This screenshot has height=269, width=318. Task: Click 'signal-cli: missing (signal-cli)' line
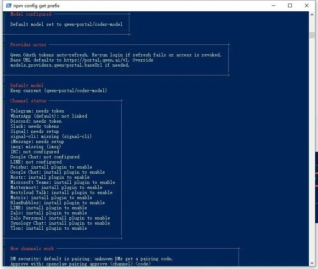[51, 136]
